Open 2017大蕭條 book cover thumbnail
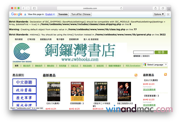Image resolution: width=180 pixels, height=123 pixels. [54, 91]
